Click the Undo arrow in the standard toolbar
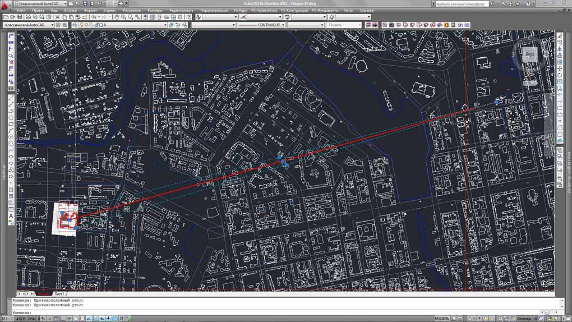The height and width of the screenshot is (322, 572). (x=93, y=17)
